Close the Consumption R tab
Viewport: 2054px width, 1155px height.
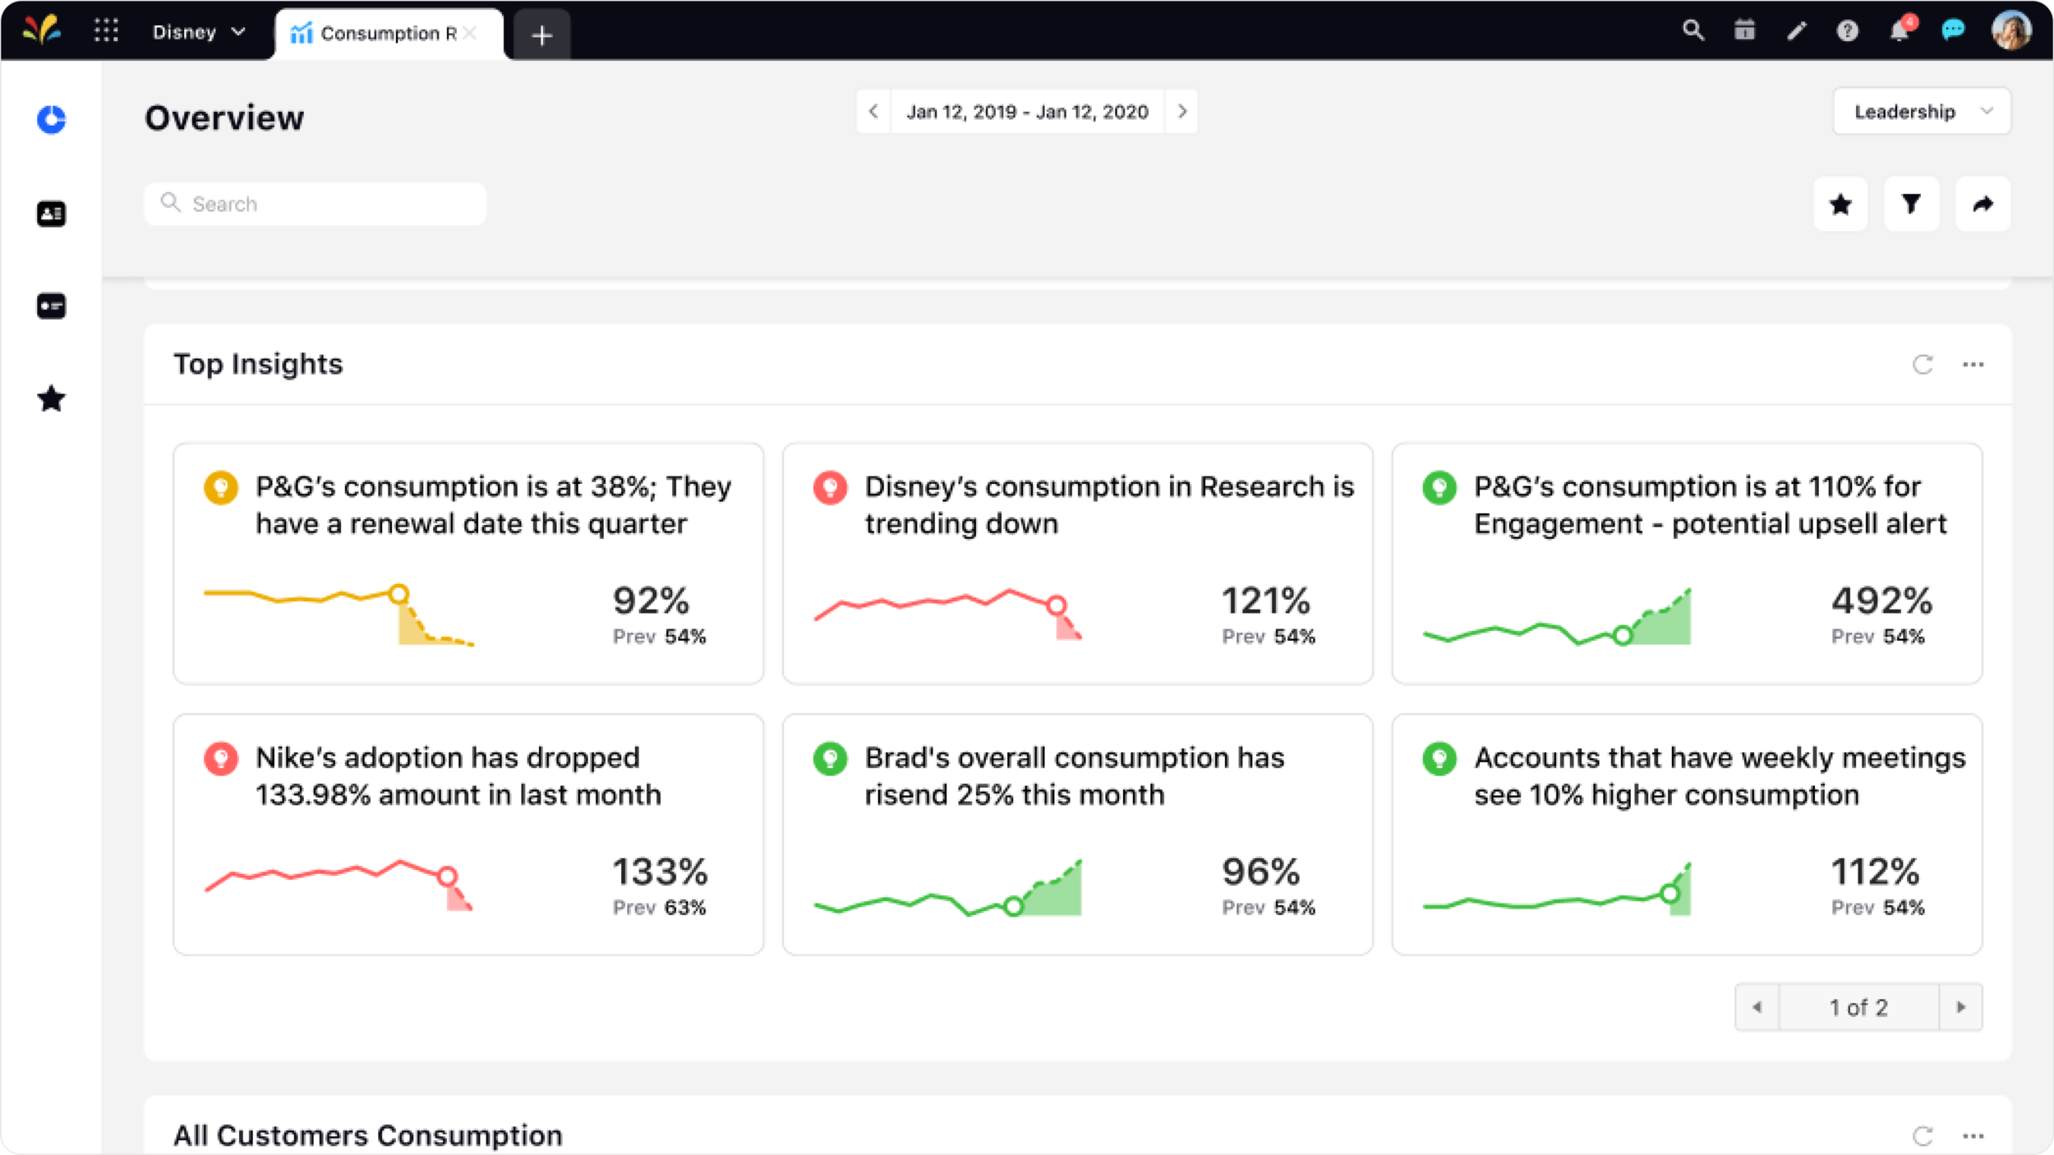pyautogui.click(x=470, y=33)
